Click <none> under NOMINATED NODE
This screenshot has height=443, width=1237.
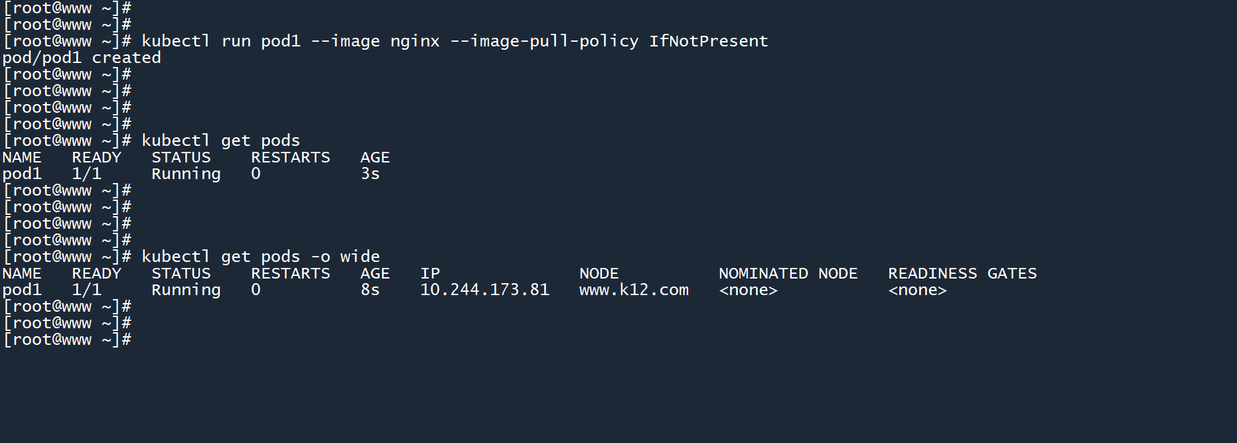coord(748,290)
